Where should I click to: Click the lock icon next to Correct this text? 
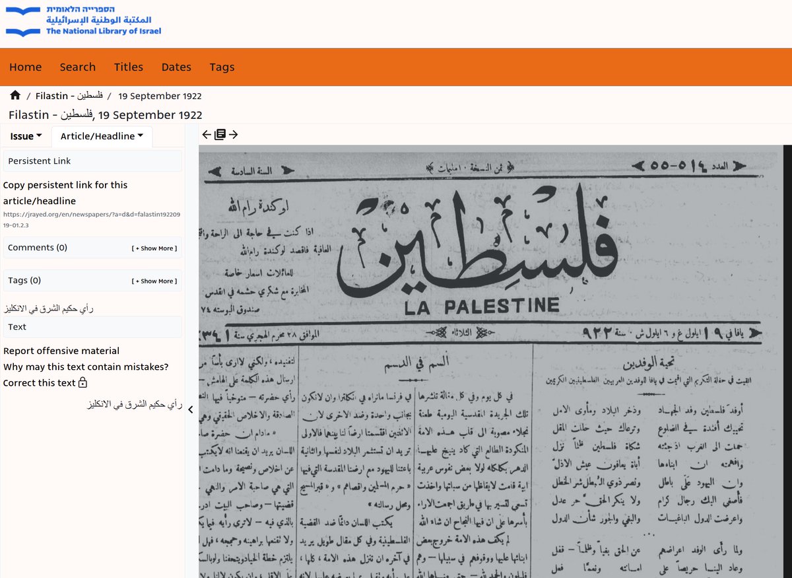coord(82,383)
